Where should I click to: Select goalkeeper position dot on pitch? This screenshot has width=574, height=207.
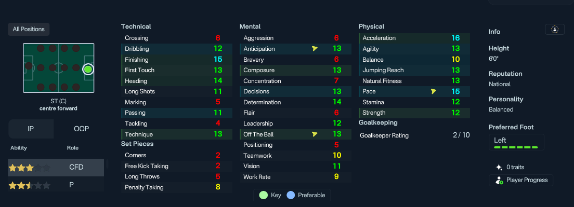coord(29,66)
